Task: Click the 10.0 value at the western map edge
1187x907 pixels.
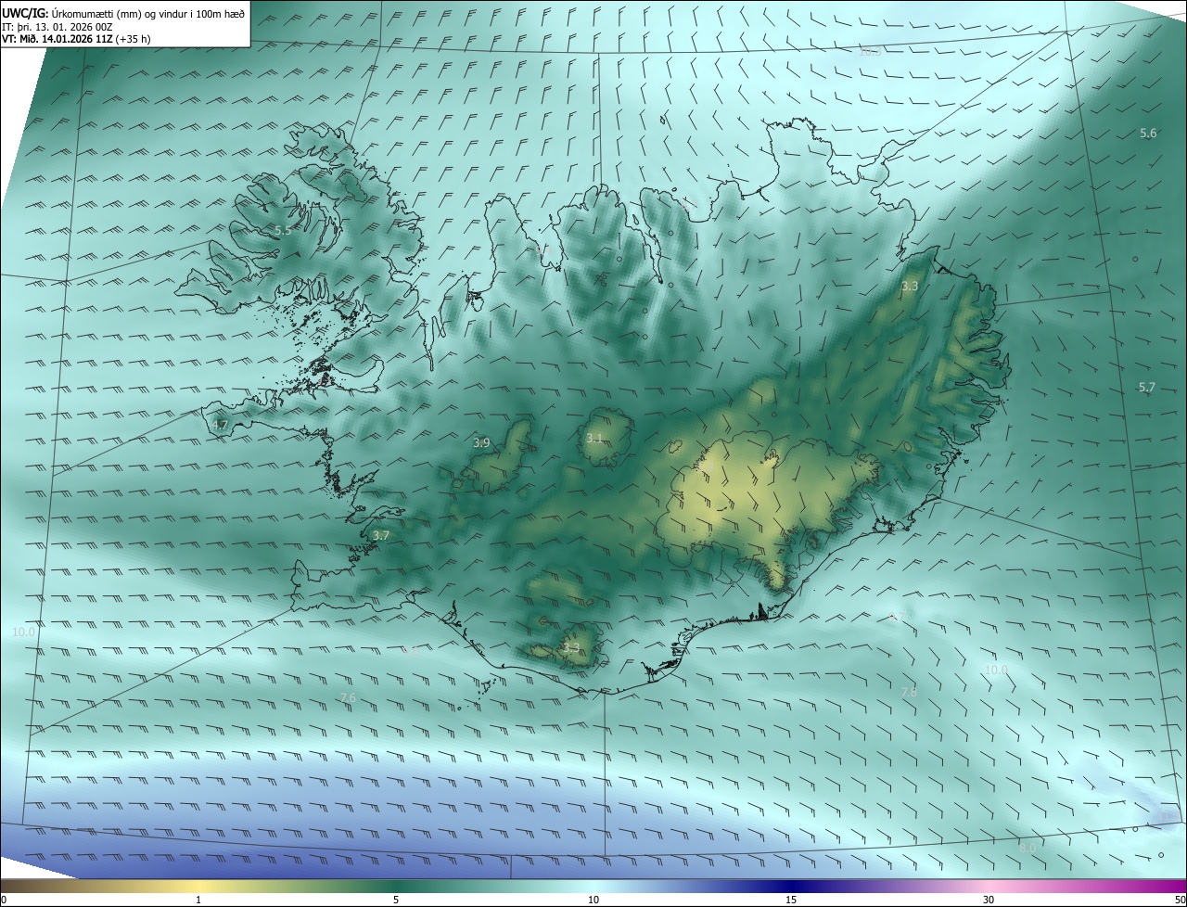Action: (x=24, y=632)
